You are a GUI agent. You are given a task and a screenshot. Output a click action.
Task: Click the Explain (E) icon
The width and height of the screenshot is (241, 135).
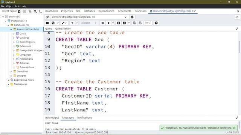pyautogui.click(x=119, y=23)
